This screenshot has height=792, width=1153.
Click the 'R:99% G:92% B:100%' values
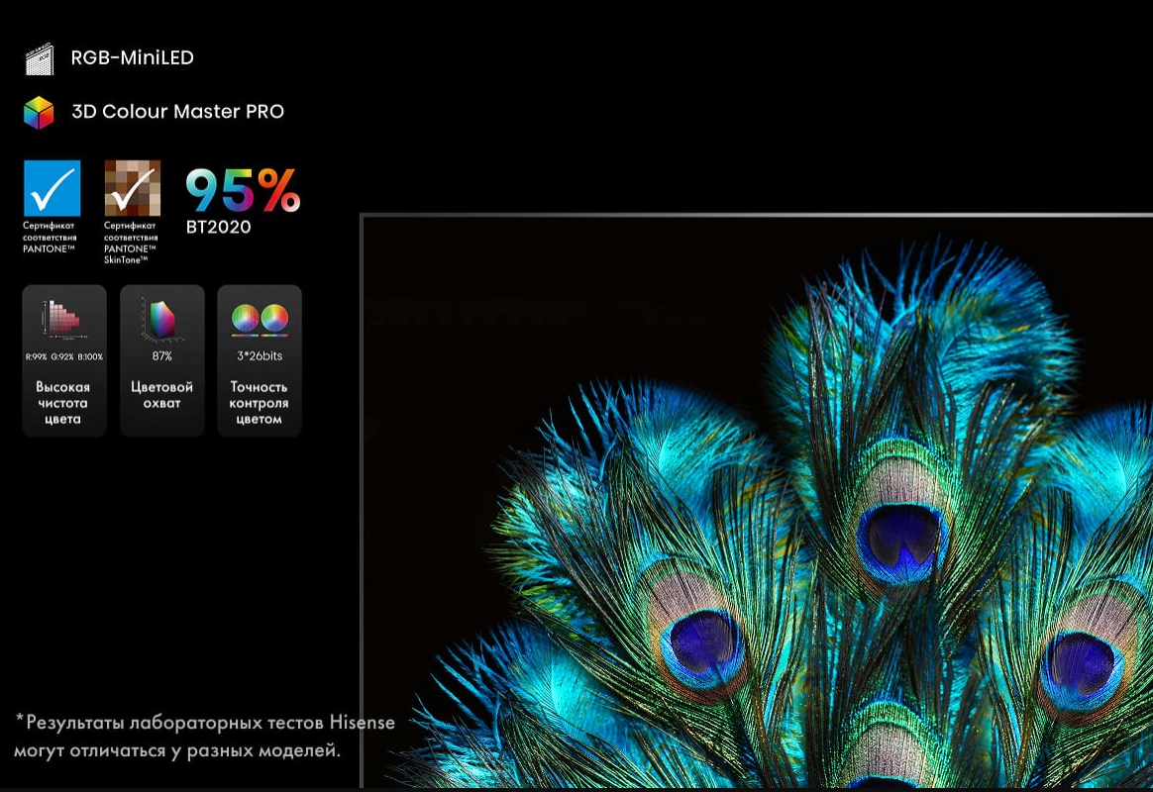pyautogui.click(x=64, y=357)
